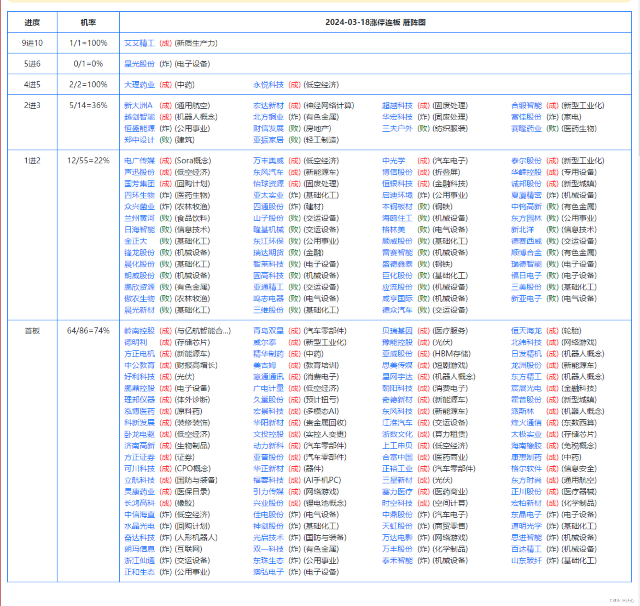Screen dimensions: 640x606
Task: Click the 大理药业 link
Action: [x=139, y=85]
